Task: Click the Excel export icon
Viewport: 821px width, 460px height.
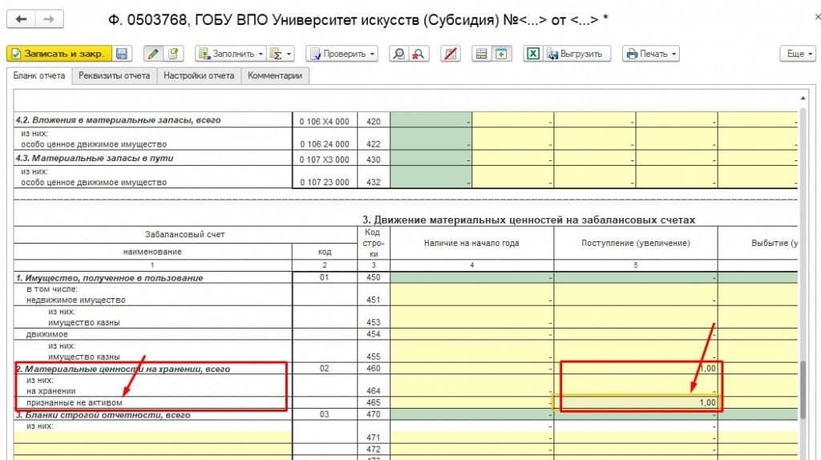Action: [x=532, y=54]
